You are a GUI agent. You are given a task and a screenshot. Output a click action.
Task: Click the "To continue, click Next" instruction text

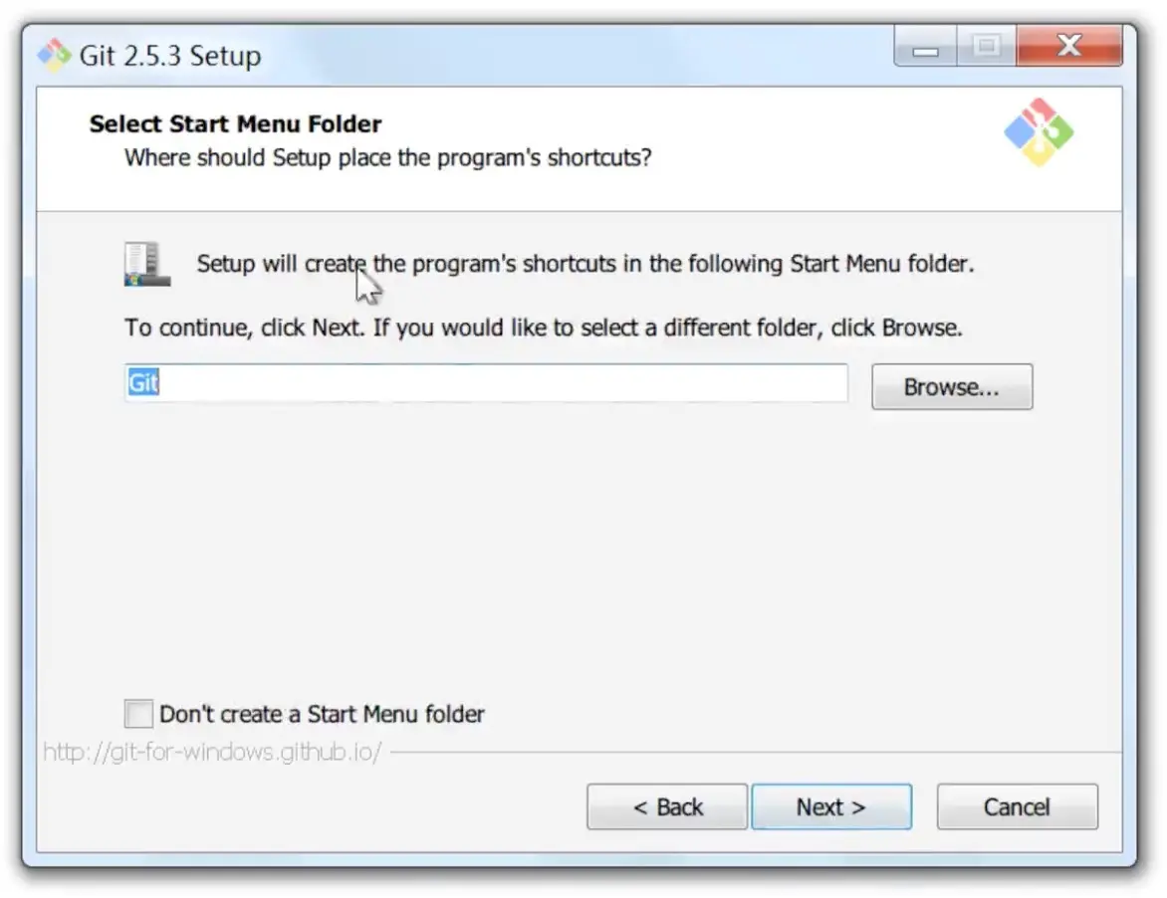(543, 328)
